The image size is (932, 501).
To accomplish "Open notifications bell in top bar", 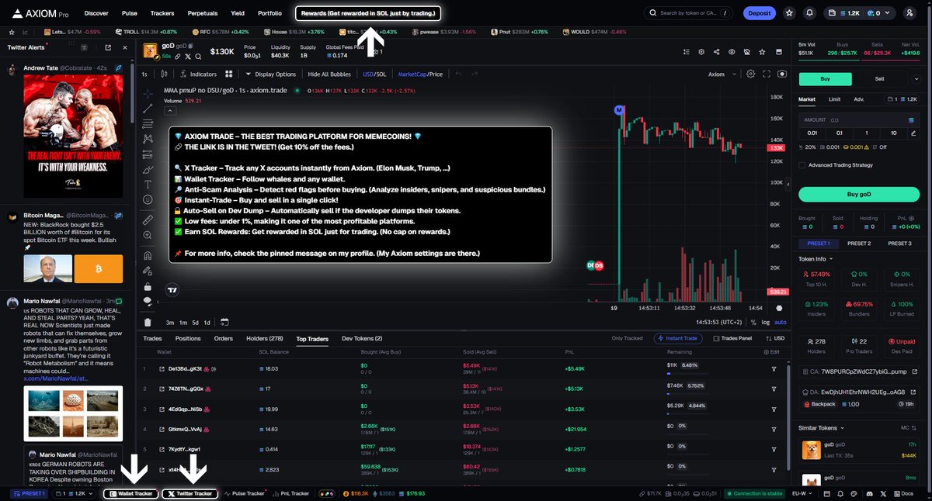I will tap(810, 13).
